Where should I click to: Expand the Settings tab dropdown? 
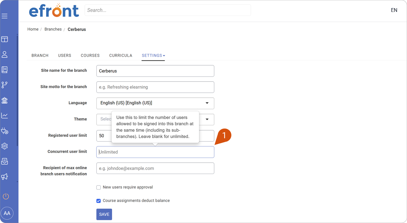(x=153, y=55)
